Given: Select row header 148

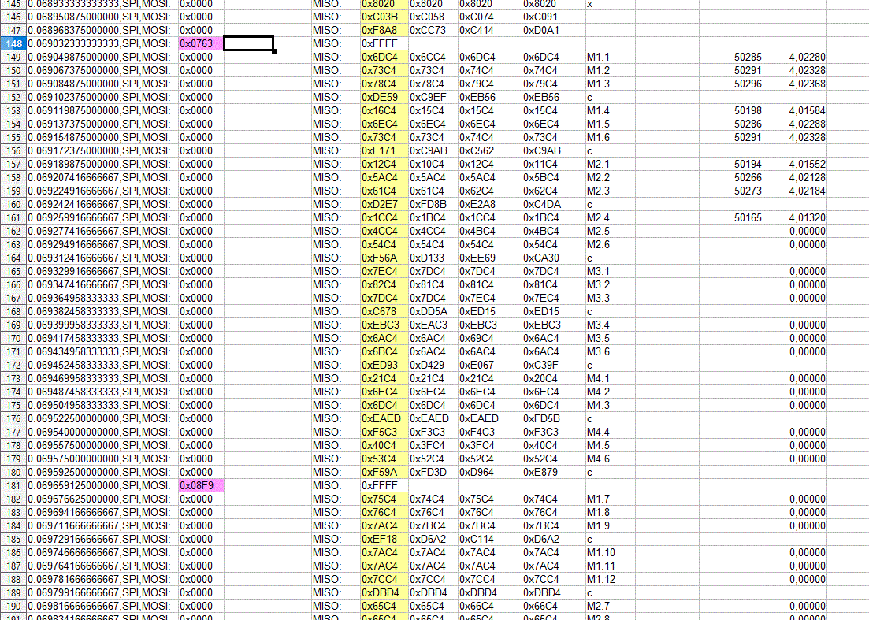Looking at the screenshot, I should (x=13, y=44).
